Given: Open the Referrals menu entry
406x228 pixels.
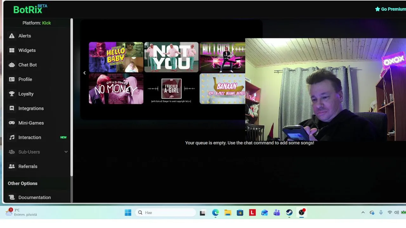Looking at the screenshot, I should [x=37, y=166].
